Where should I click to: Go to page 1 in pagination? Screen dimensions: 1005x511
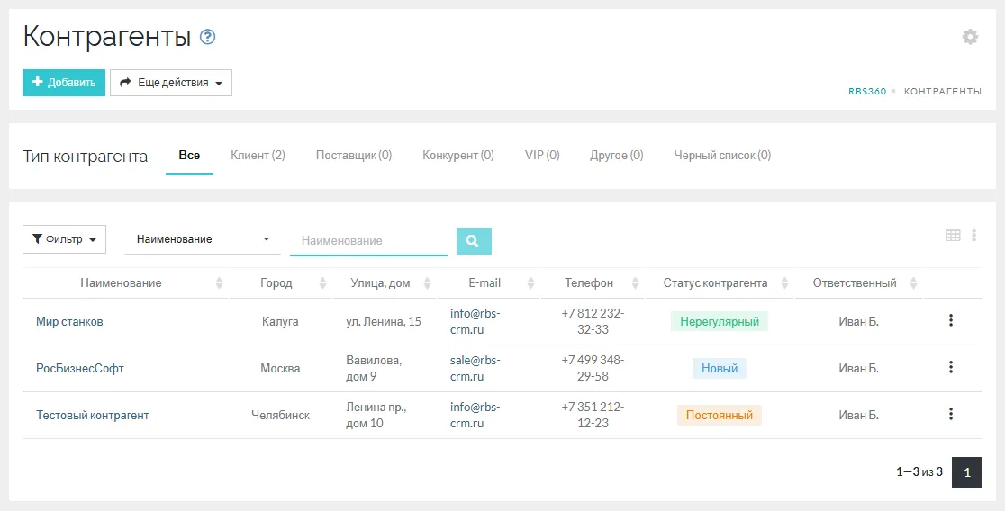(x=967, y=471)
